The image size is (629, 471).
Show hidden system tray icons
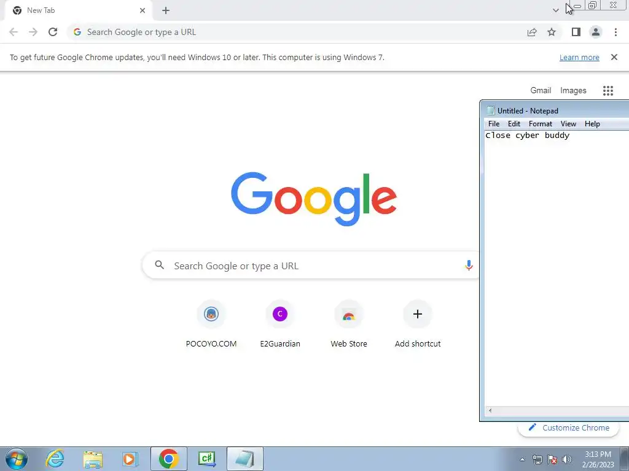522,459
